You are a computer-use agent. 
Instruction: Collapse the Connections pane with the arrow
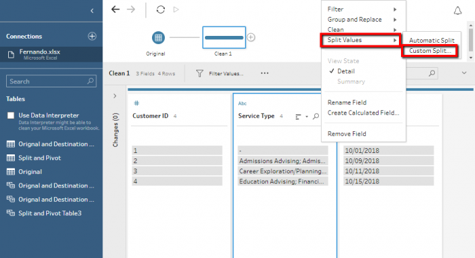(x=92, y=11)
